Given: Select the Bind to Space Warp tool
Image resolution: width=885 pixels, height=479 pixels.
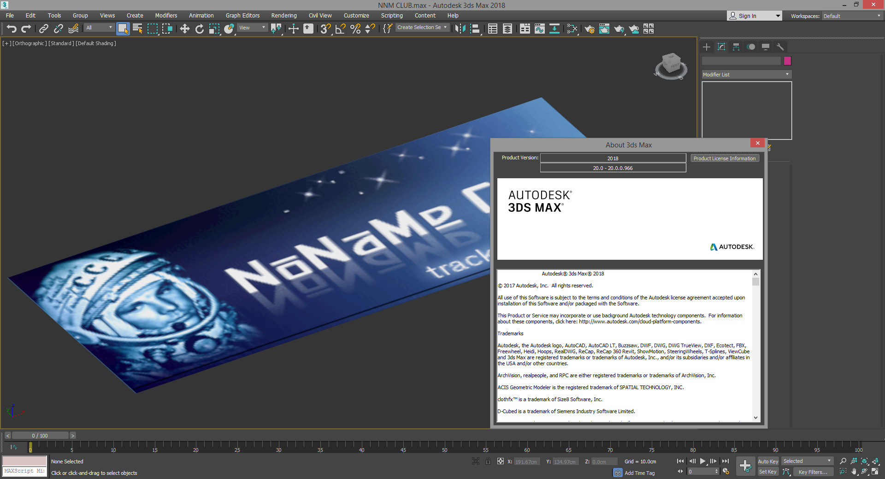Looking at the screenshot, I should click(73, 29).
